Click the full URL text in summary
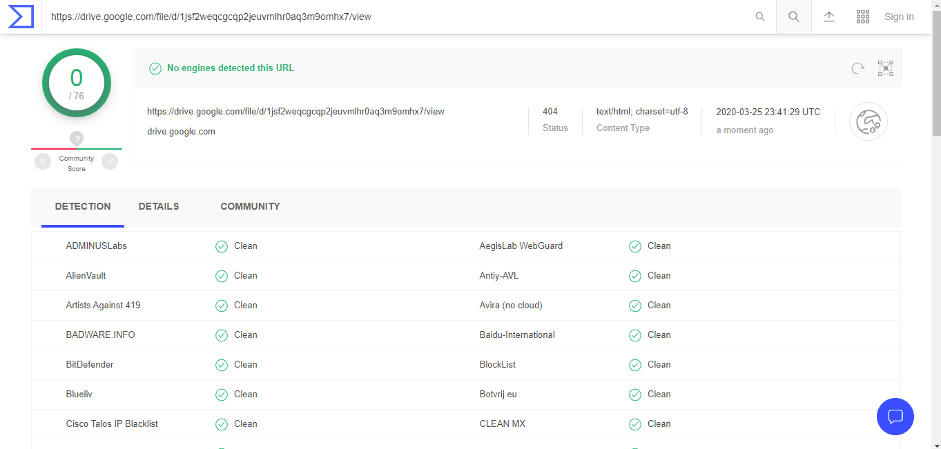Screen dimensions: 941x449 tap(295, 111)
